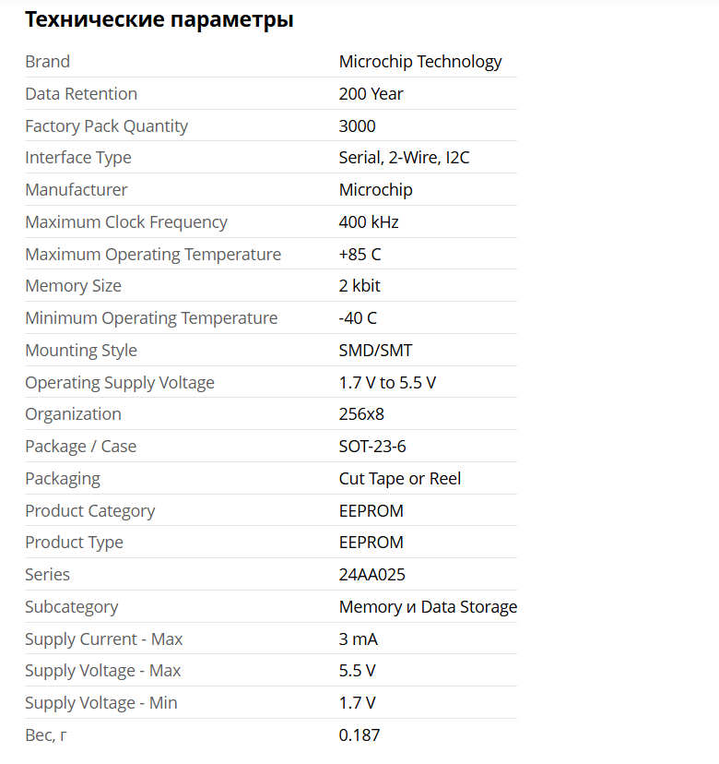The width and height of the screenshot is (719, 764).
Task: Select the weight value 0.187
Action: pos(359,735)
